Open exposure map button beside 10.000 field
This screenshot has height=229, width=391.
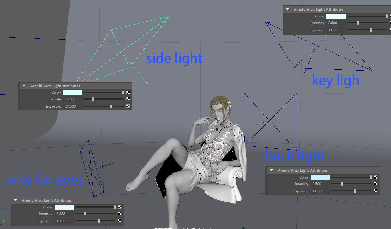(x=120, y=221)
